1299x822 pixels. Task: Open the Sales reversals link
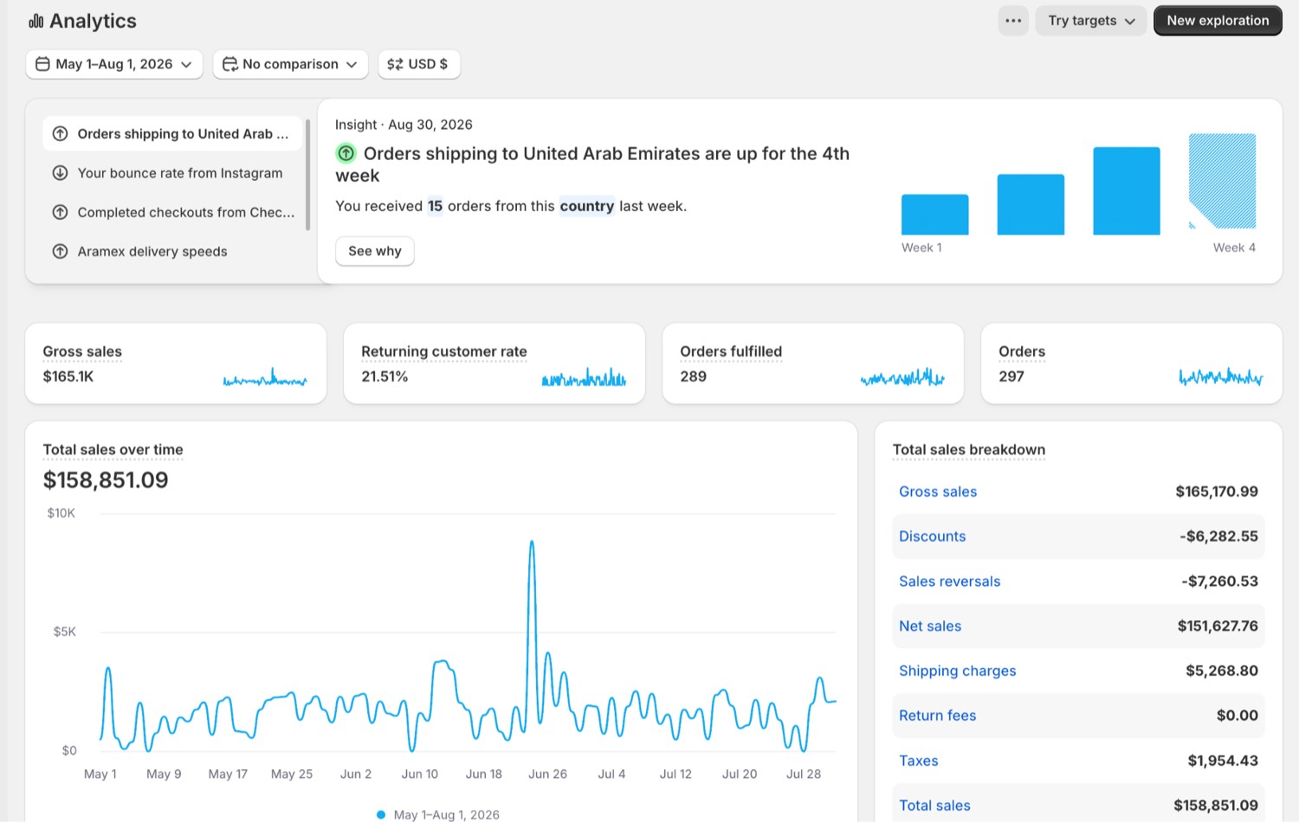point(949,581)
